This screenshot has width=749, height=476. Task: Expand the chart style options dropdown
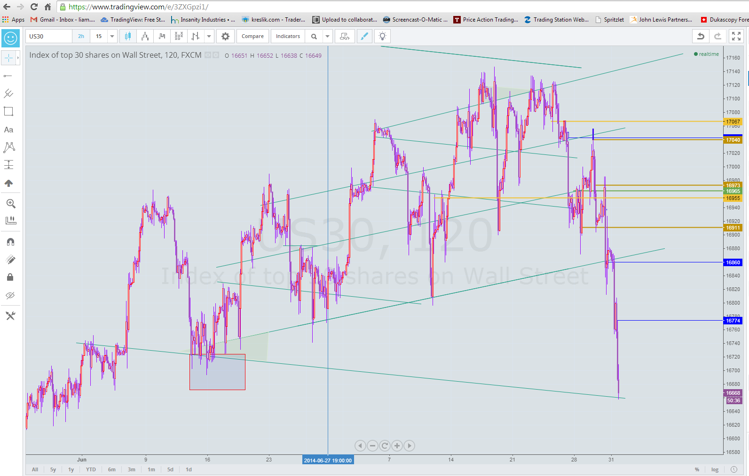209,36
